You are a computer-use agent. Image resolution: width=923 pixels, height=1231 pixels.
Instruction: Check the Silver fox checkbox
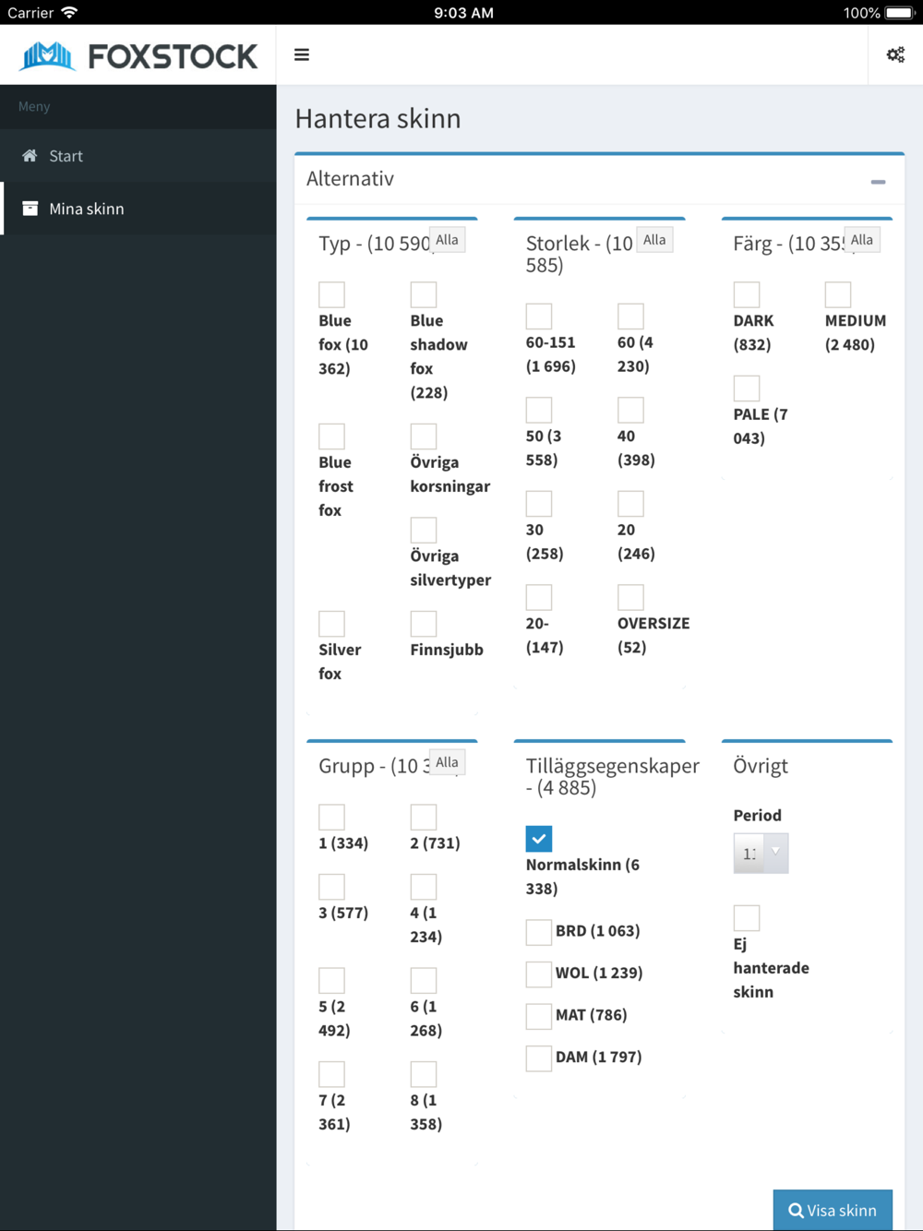(x=331, y=624)
